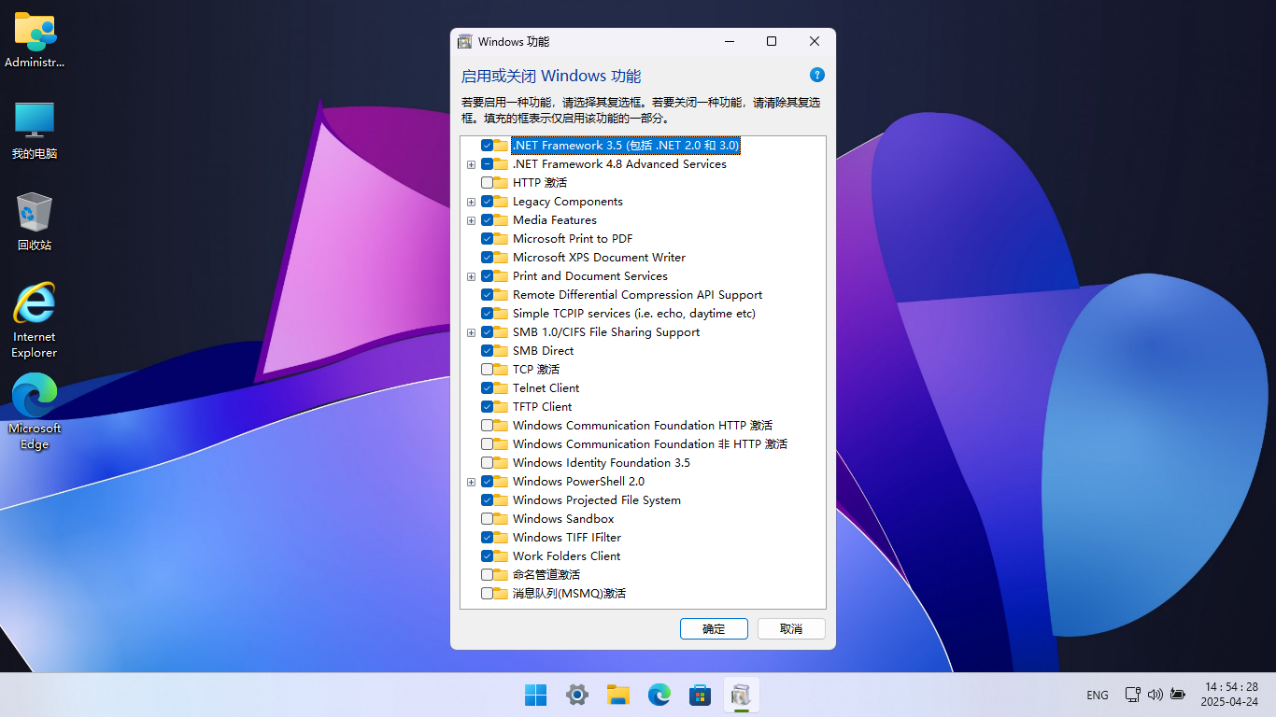Image resolution: width=1276 pixels, height=717 pixels.
Task: Select Microsoft Edge desktop shortcut
Action: pyautogui.click(x=35, y=412)
